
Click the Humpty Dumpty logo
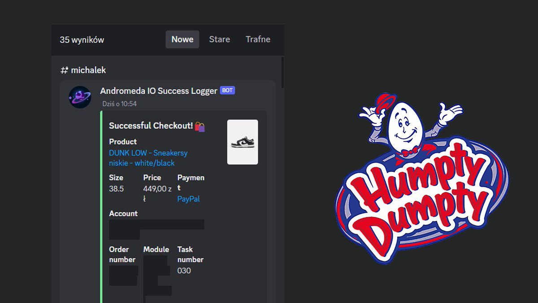pyautogui.click(x=421, y=178)
